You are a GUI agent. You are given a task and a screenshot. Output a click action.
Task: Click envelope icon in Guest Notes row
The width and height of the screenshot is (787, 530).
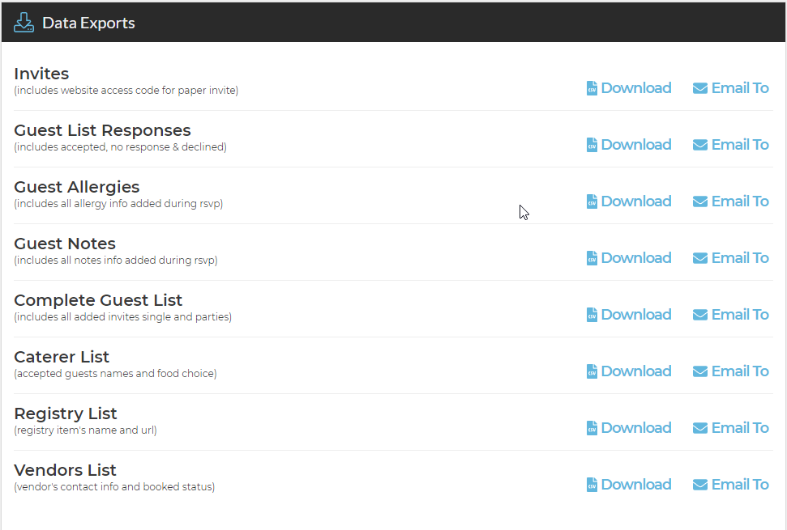(x=699, y=258)
